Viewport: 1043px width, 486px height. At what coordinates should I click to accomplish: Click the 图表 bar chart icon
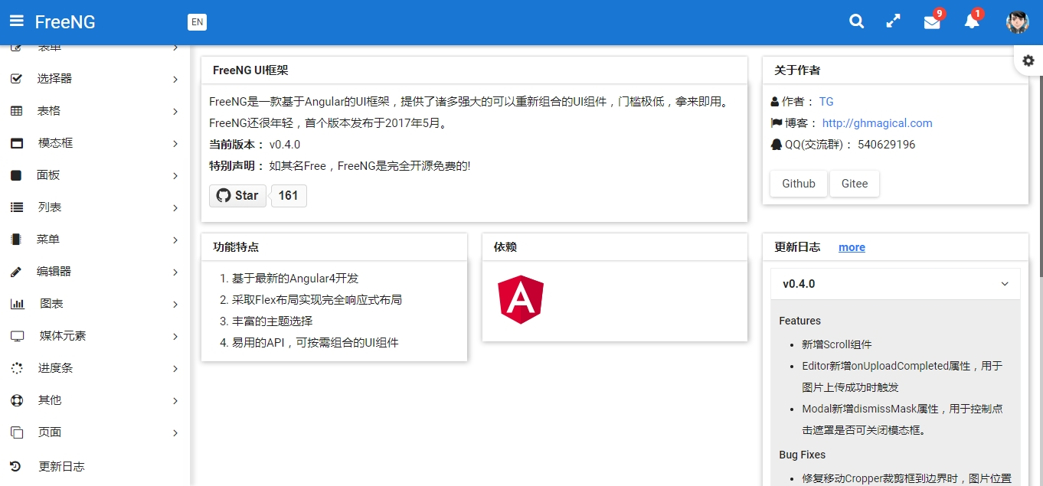point(17,304)
